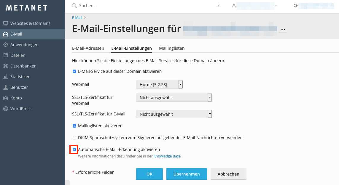
Task: Click the Übernehmen button
Action: pyautogui.click(x=187, y=174)
